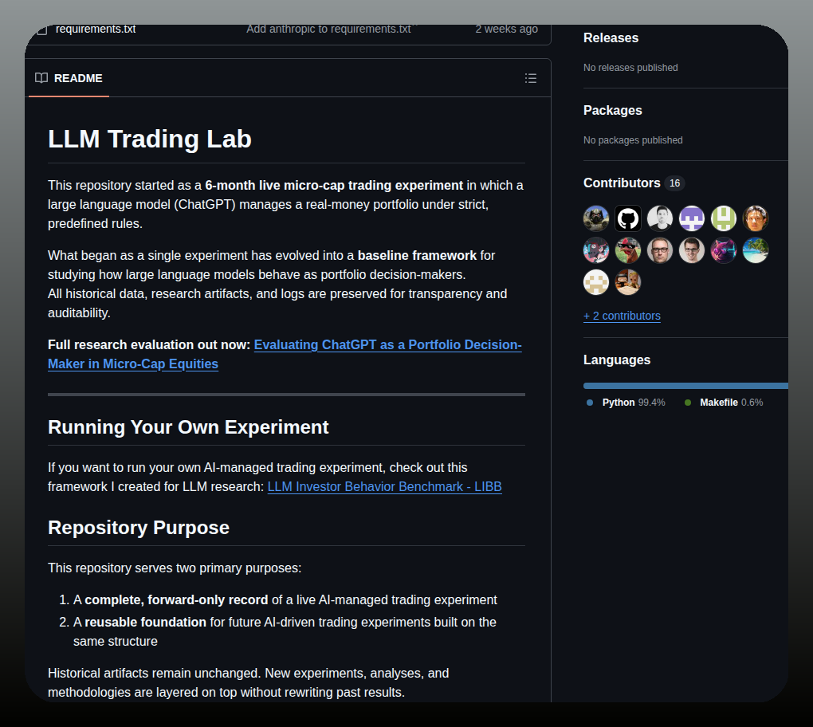Open grayscale photo avatar of man in black shirt
Image resolution: width=813 pixels, height=727 pixels.
[x=660, y=218]
